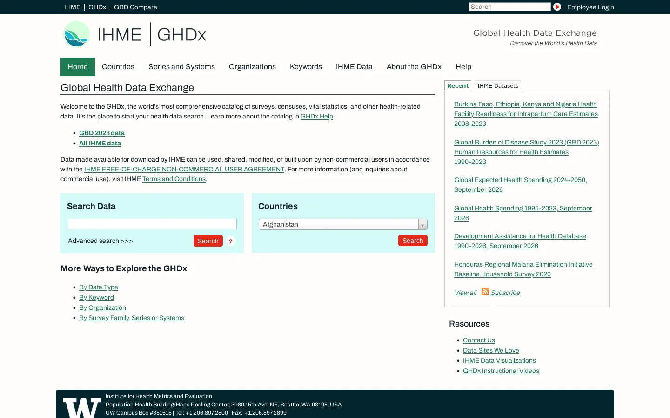Open About the GHDx menu item
The width and height of the screenshot is (670, 418).
click(x=414, y=67)
